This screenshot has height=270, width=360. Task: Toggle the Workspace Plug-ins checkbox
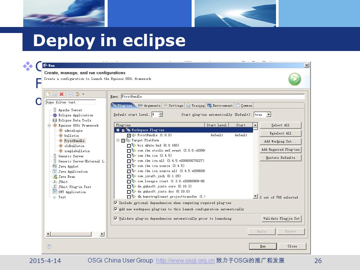(123, 130)
